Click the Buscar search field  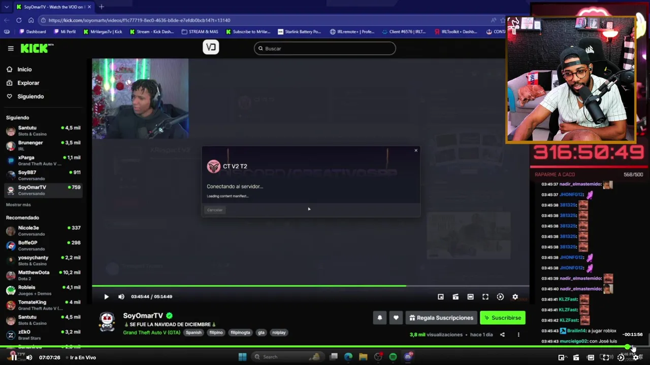point(325,48)
